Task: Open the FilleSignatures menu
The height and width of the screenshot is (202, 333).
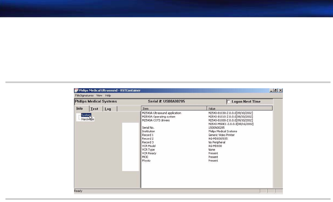Action: [x=84, y=96]
